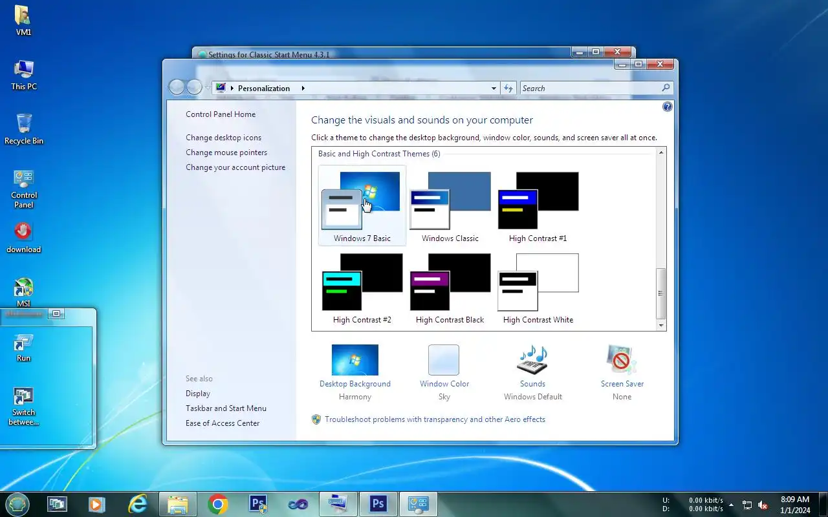Viewport: 828px width, 517px height.
Task: Select the Windows Classic theme
Action: (450, 206)
